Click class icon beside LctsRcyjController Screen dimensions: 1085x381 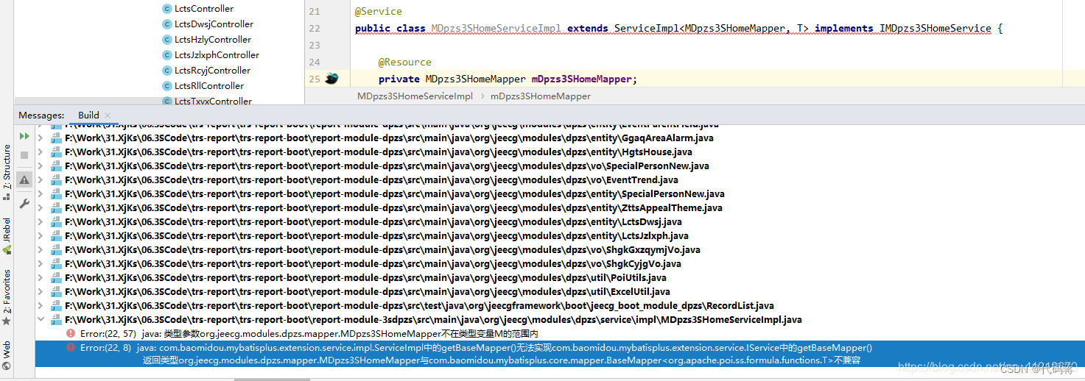(167, 71)
